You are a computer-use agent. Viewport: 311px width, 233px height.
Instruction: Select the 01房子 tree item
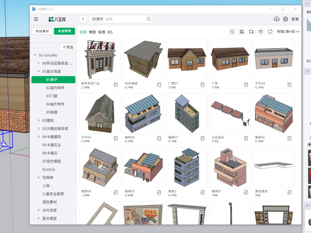[54, 80]
